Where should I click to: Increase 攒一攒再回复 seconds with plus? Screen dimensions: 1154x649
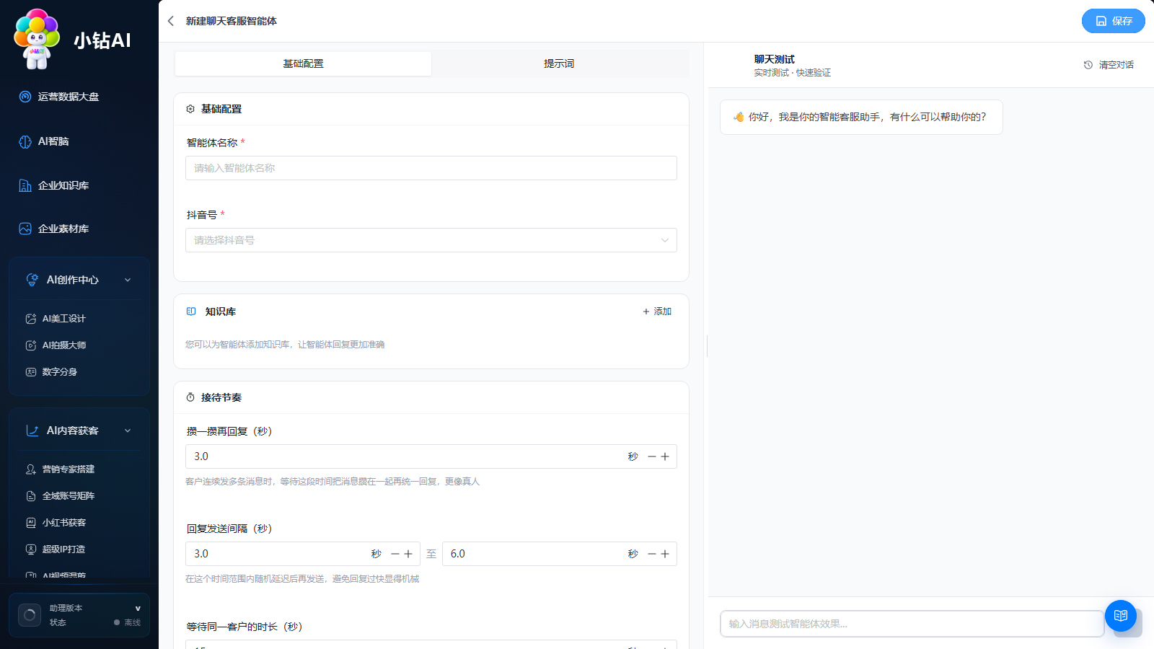coord(665,456)
